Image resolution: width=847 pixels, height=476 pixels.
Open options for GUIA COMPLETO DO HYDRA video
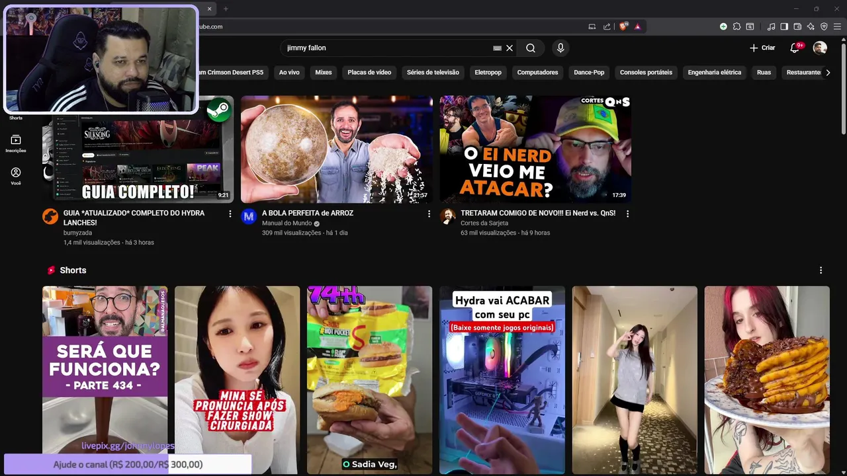coord(230,214)
